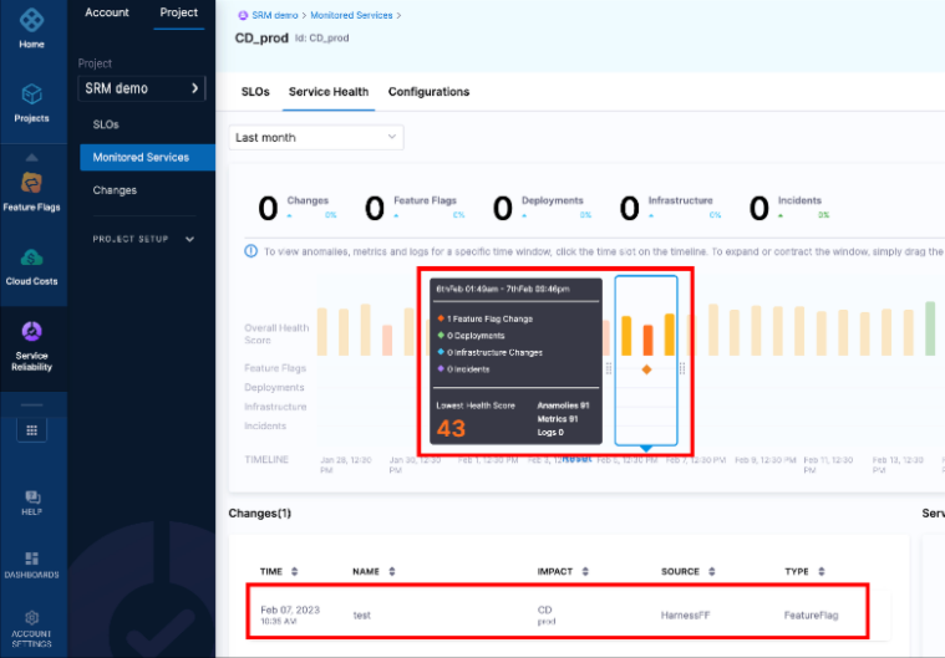Screen dimensions: 945x658
Task: Click the info icon beside timeline hint
Action: (x=251, y=251)
